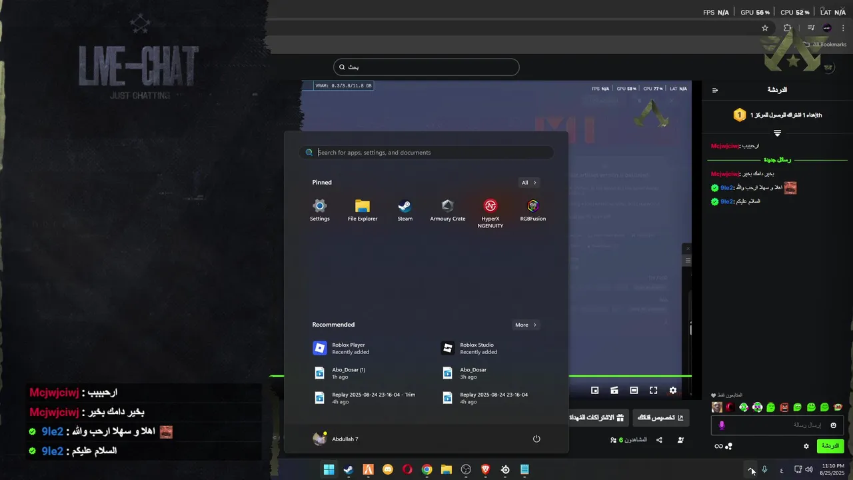
Task: Enter fullscreen on the video player
Action: [654, 391]
